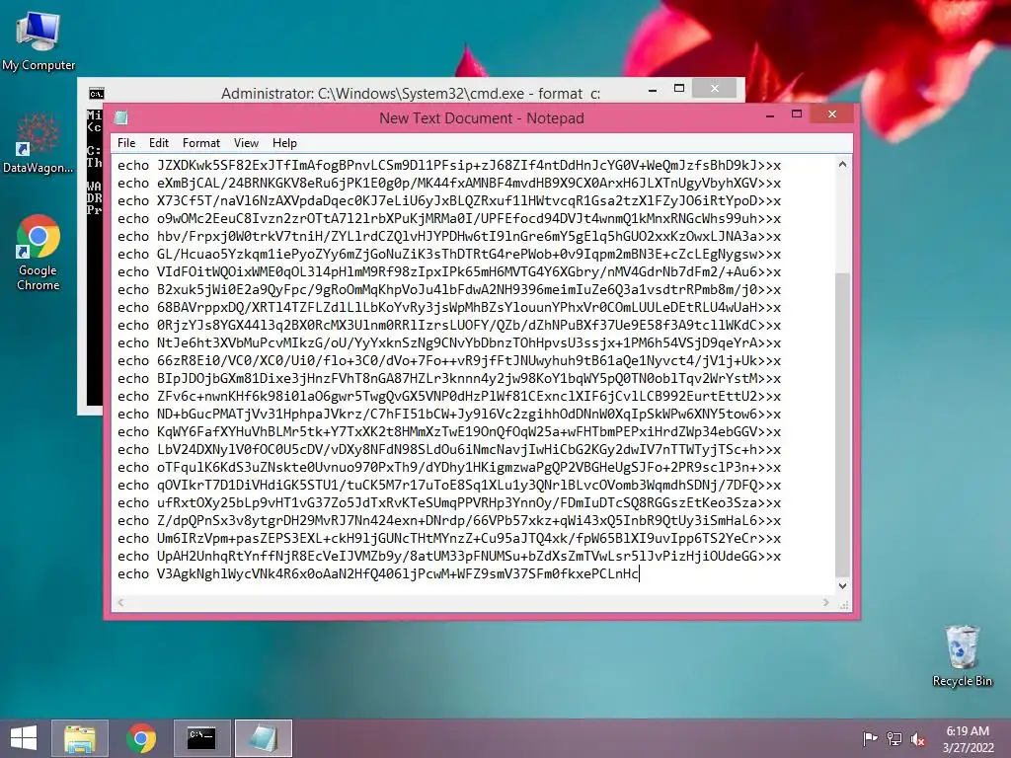Close the cmd.exe window

[x=715, y=88]
